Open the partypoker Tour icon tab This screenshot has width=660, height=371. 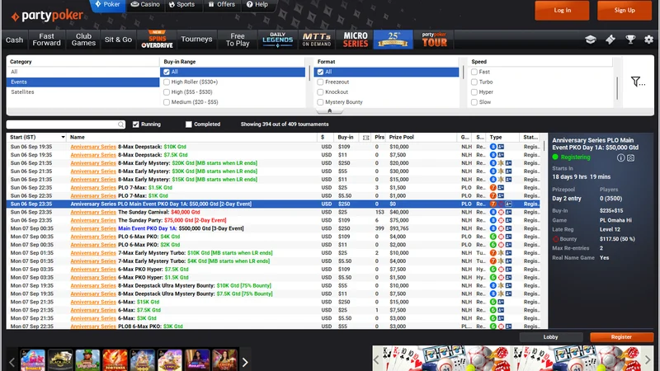[x=435, y=40]
